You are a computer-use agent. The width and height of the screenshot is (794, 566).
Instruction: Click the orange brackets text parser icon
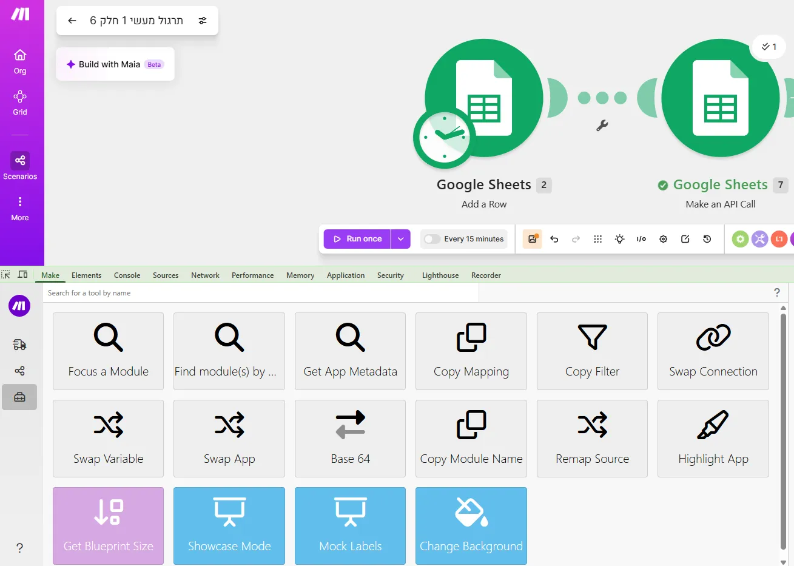(779, 239)
